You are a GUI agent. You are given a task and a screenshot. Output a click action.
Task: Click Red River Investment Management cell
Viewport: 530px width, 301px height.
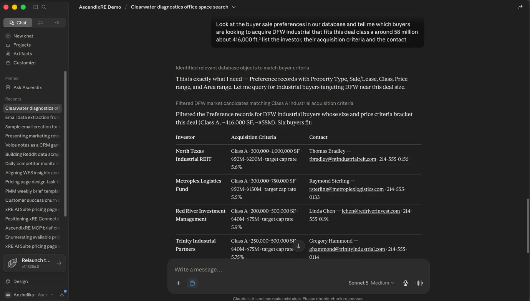coord(200,215)
